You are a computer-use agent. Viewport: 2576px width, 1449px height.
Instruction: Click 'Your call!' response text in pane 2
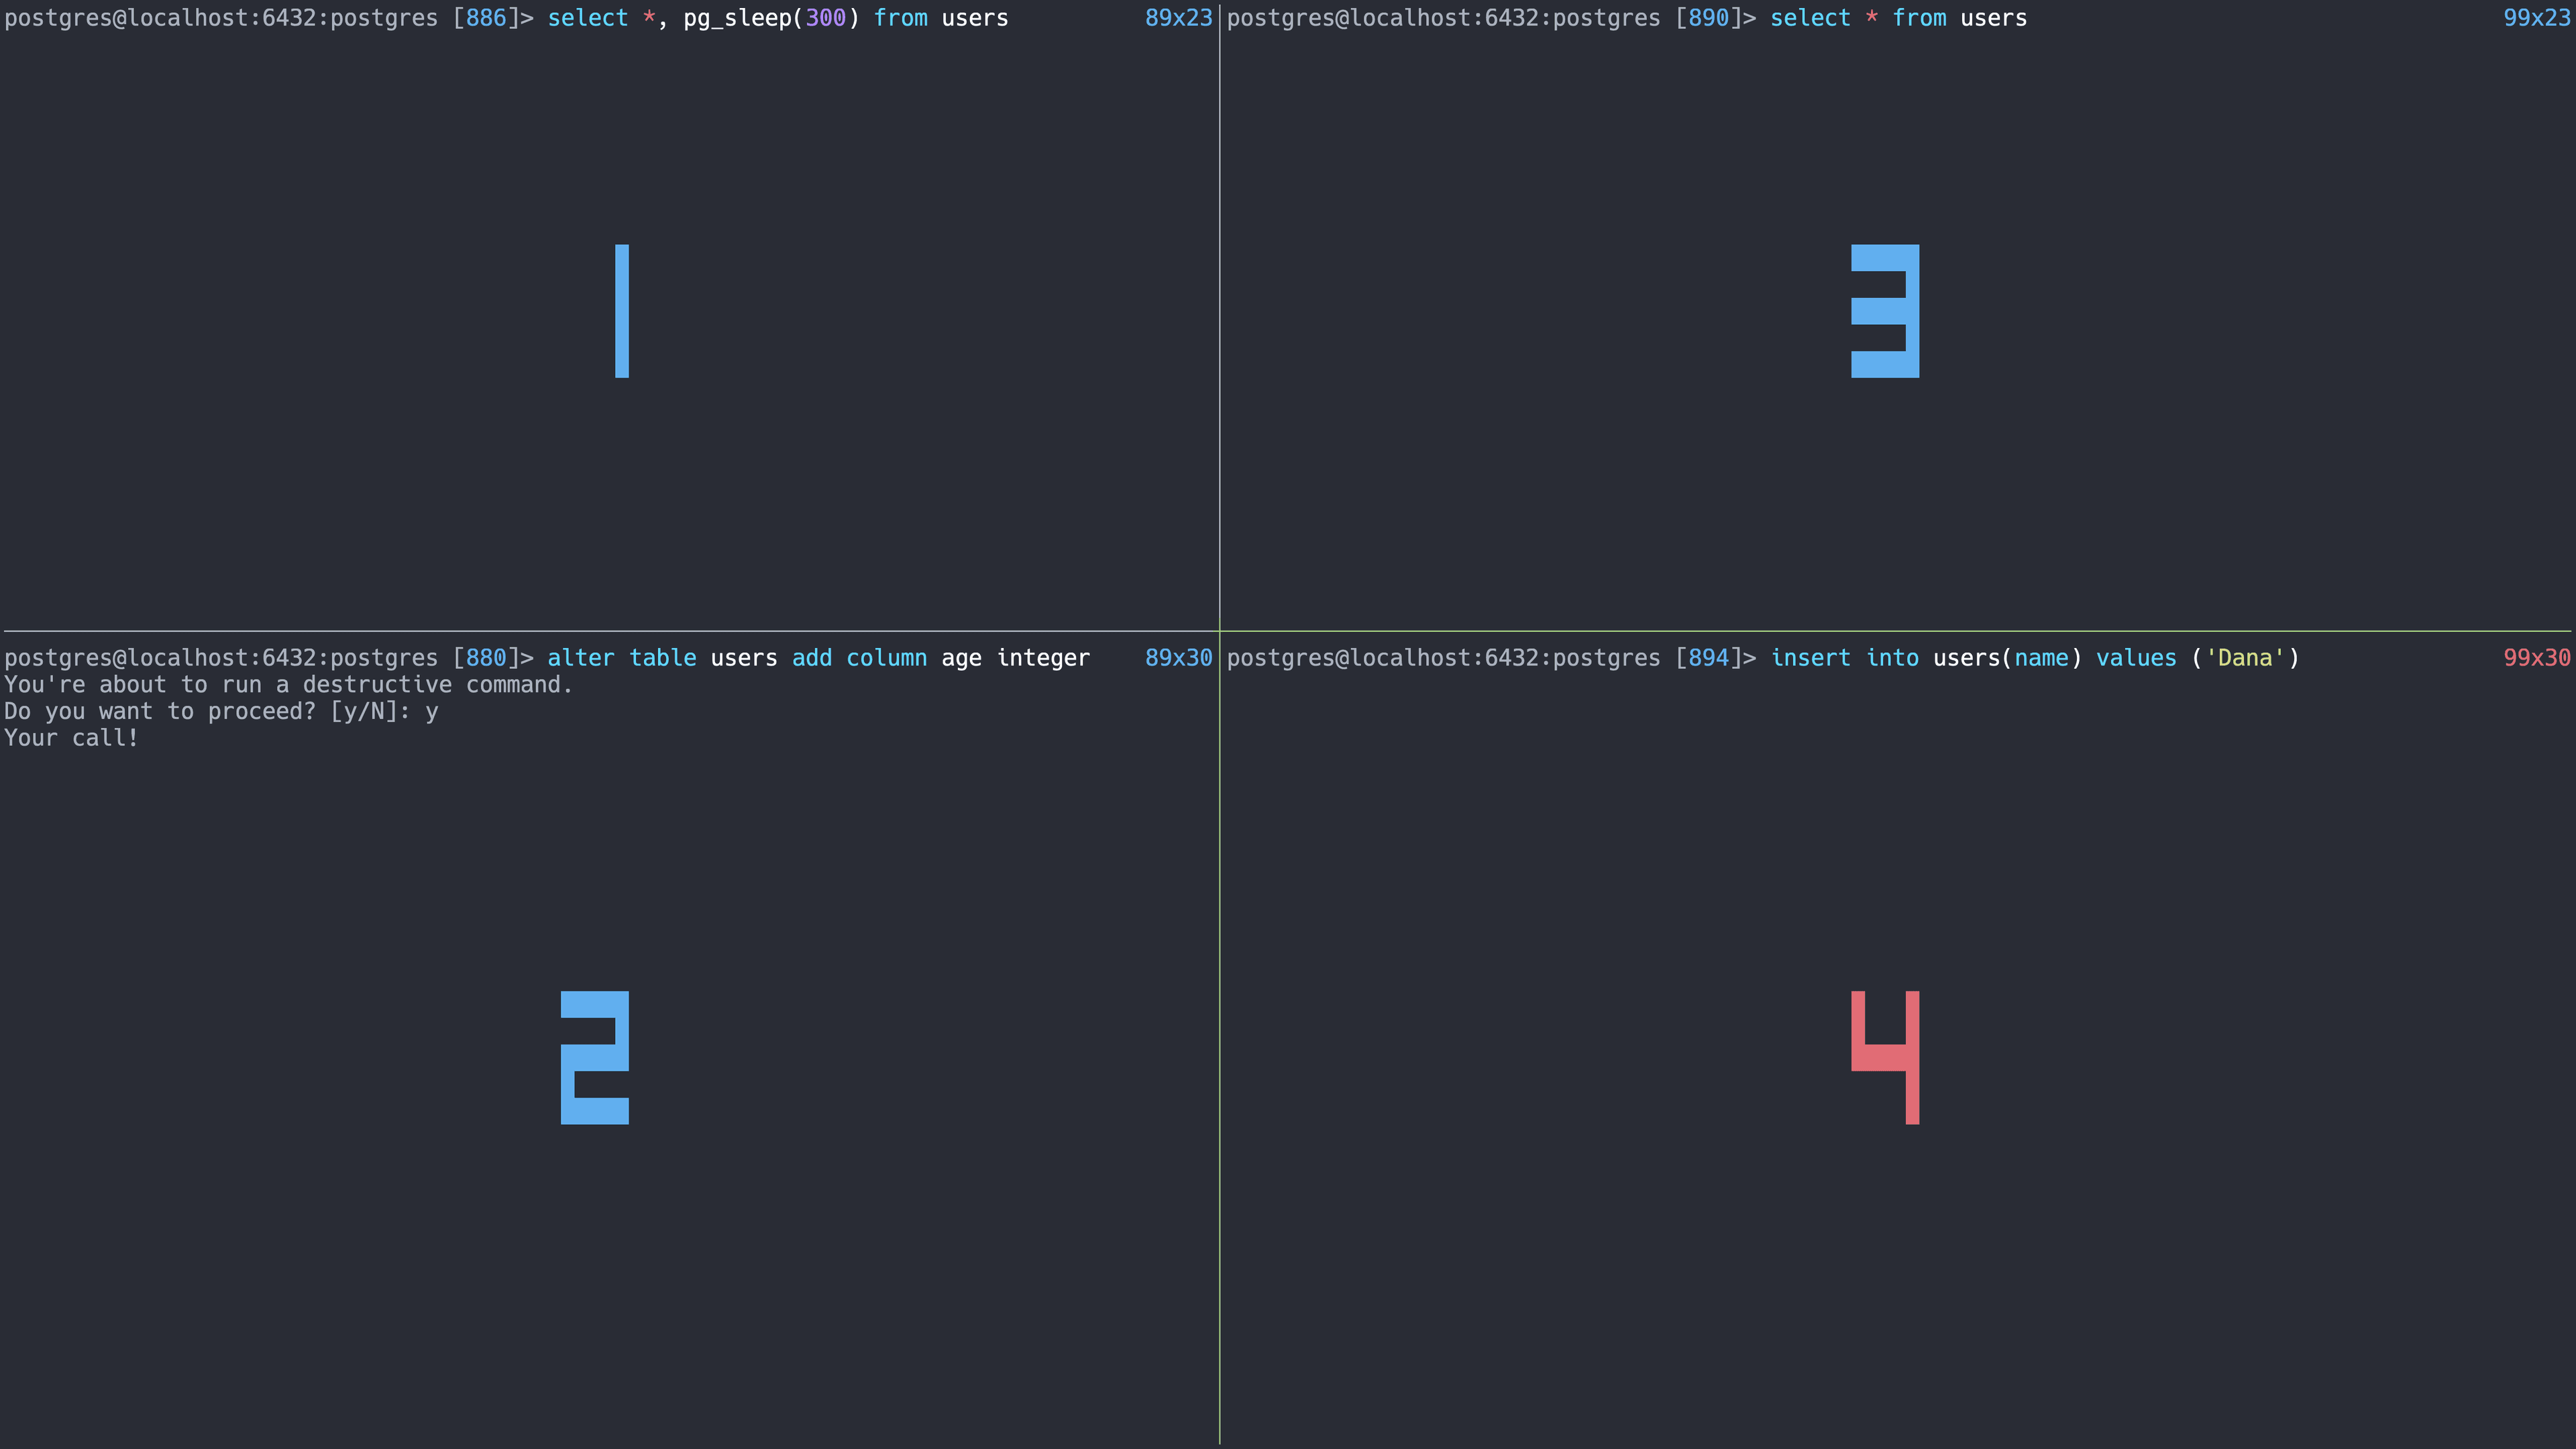pyautogui.click(x=70, y=738)
